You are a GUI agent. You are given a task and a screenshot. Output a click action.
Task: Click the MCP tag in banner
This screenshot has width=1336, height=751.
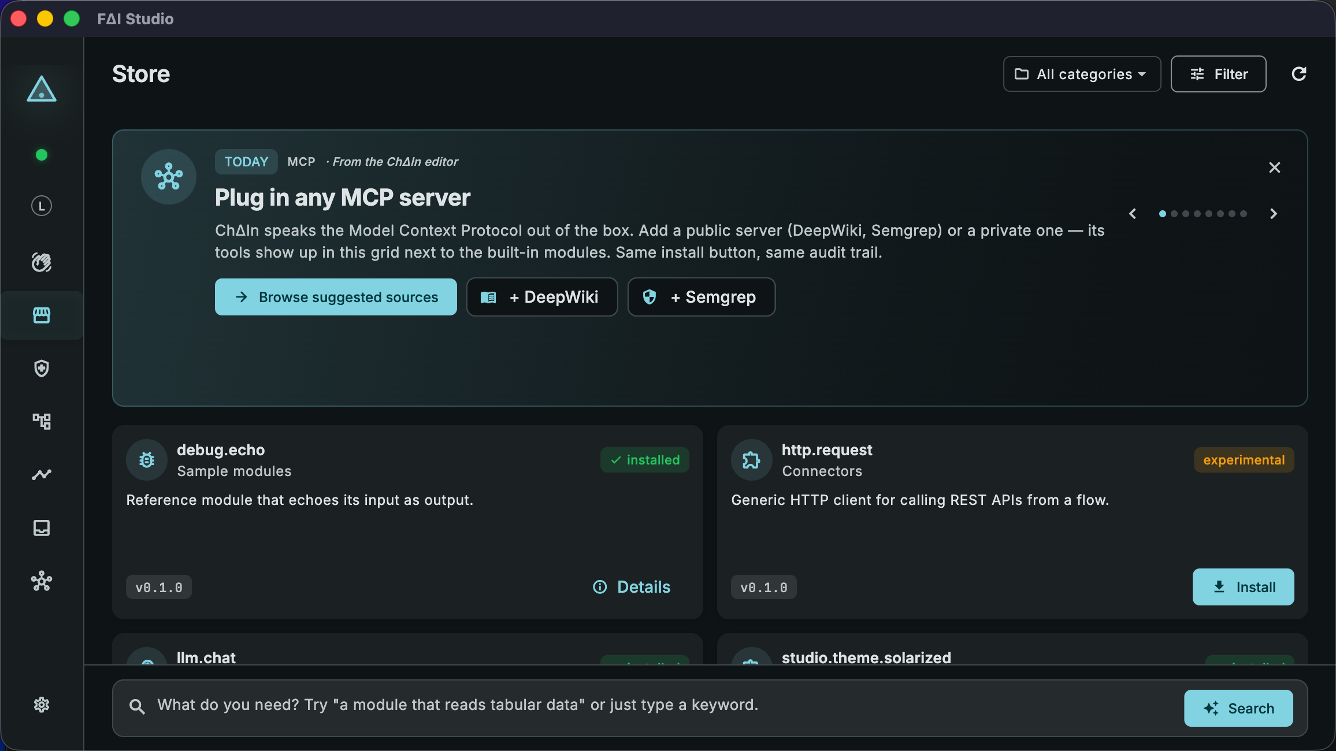(302, 162)
